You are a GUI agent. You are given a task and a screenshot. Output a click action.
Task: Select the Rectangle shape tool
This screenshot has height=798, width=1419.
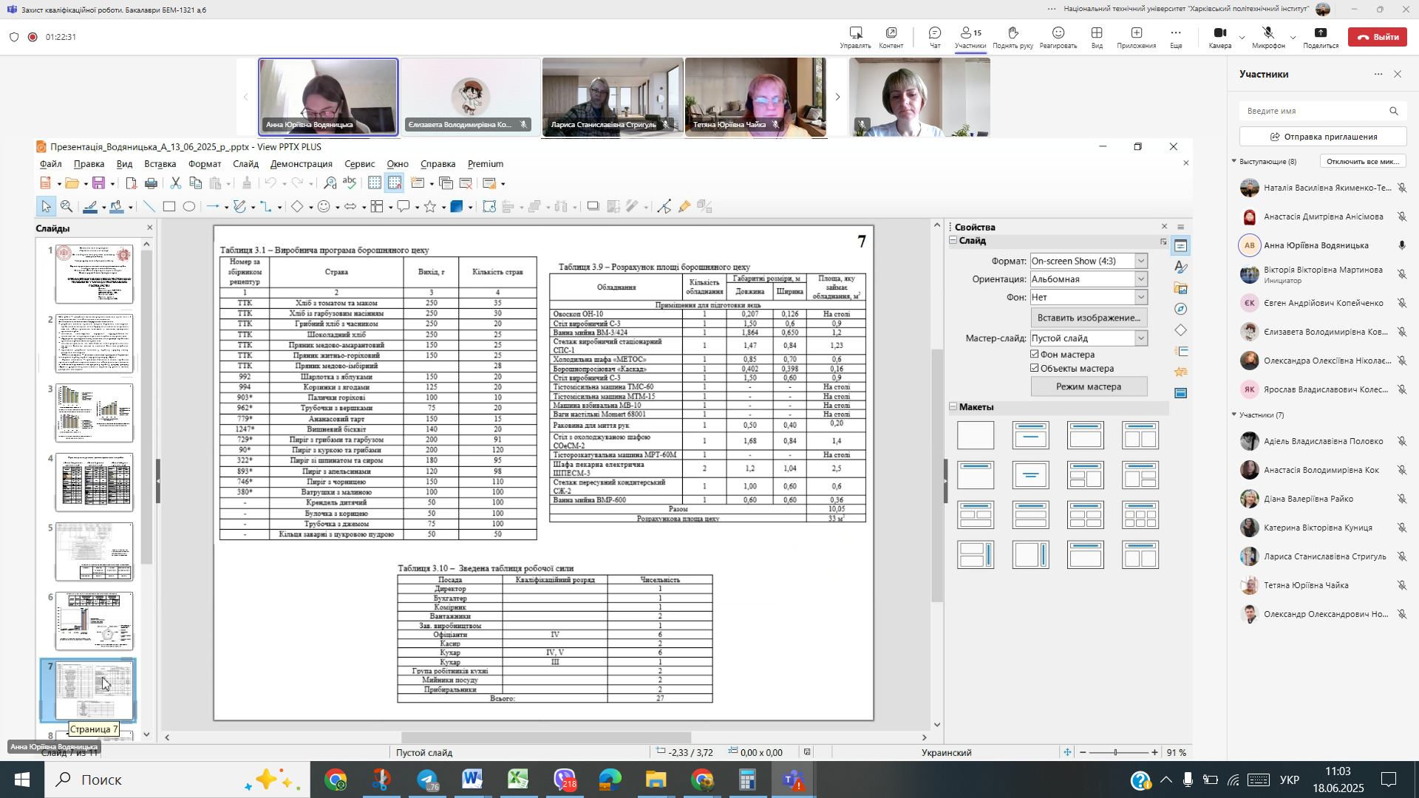point(169,207)
